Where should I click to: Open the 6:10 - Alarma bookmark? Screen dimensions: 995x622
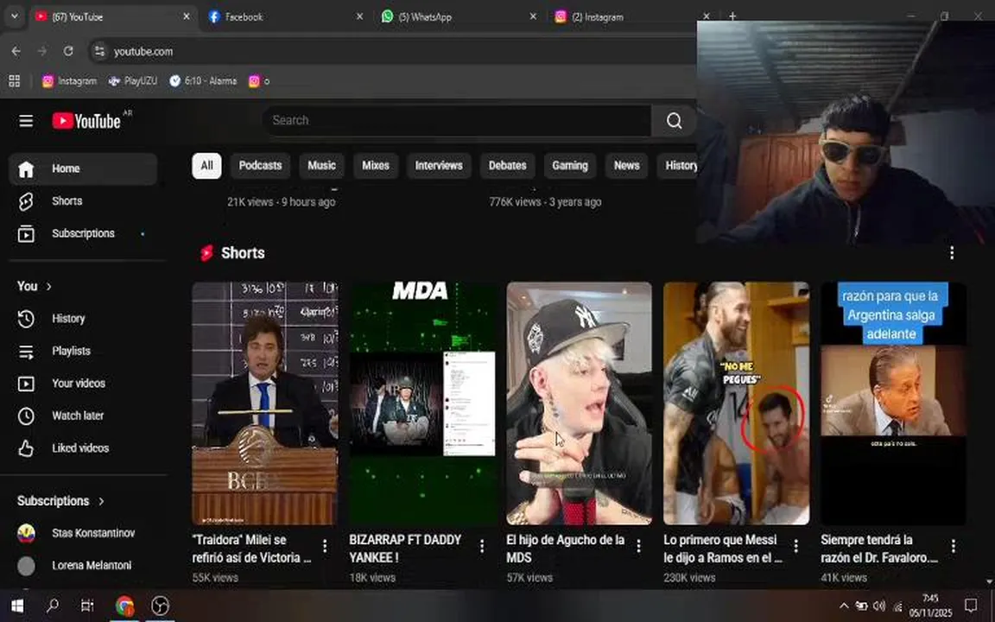point(203,81)
